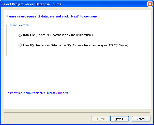Close the Select Project Server Database Source dialog
This screenshot has width=154, height=125.
150,4
